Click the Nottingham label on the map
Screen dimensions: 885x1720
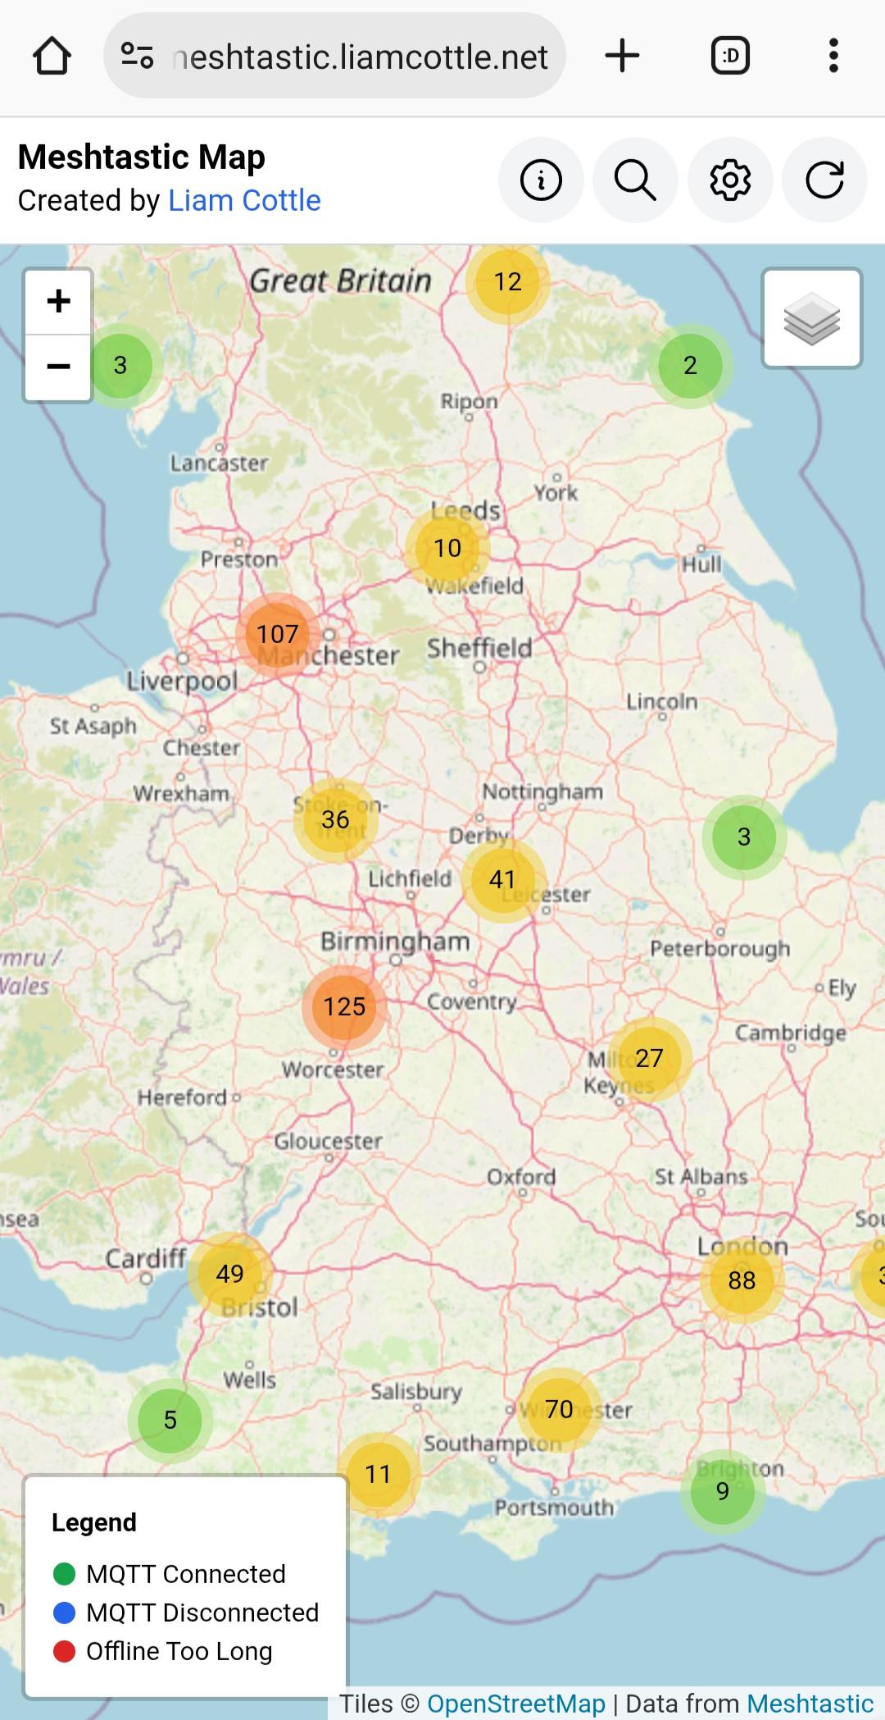point(542,792)
